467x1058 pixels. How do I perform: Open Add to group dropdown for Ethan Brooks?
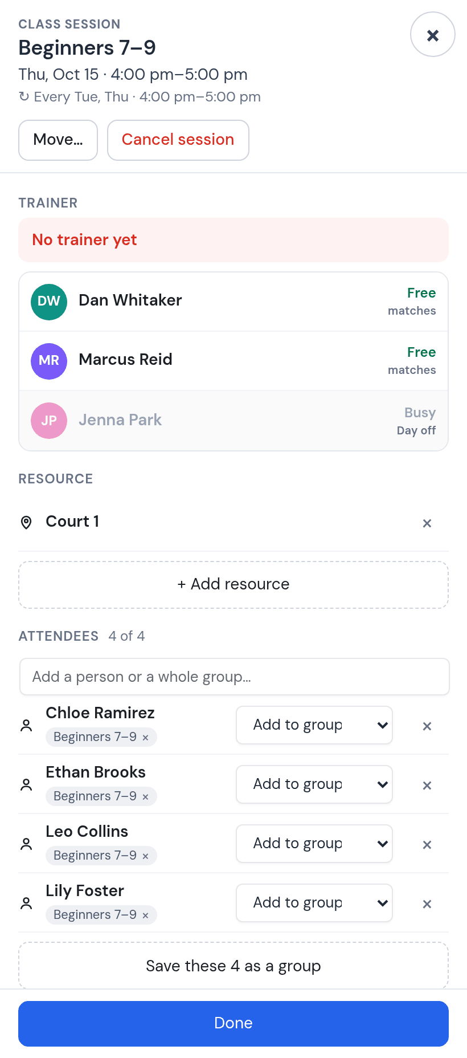tap(314, 784)
